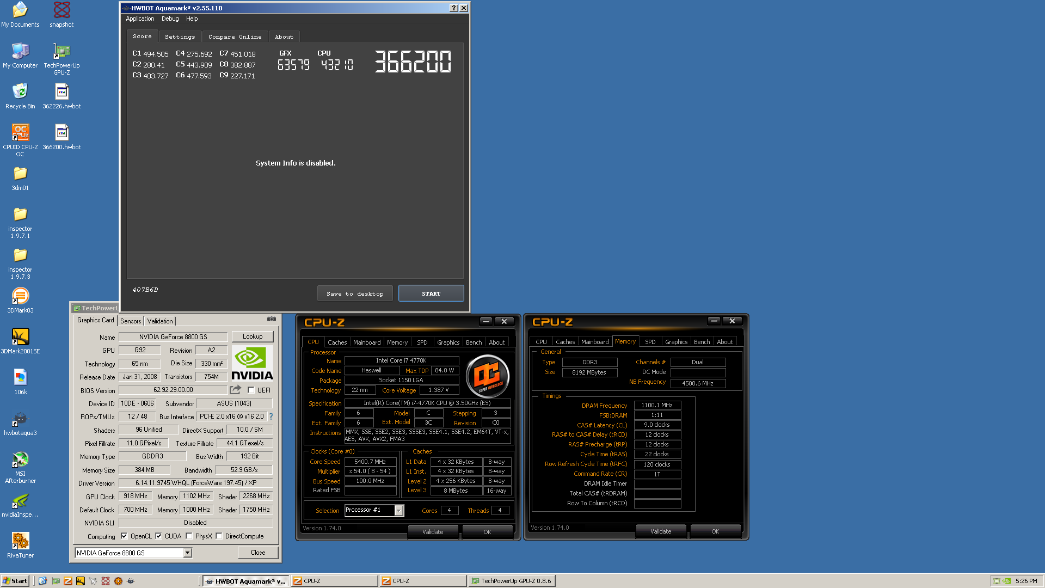
Task: Switch to HWBOT Aquamark taskbar button
Action: pos(245,581)
